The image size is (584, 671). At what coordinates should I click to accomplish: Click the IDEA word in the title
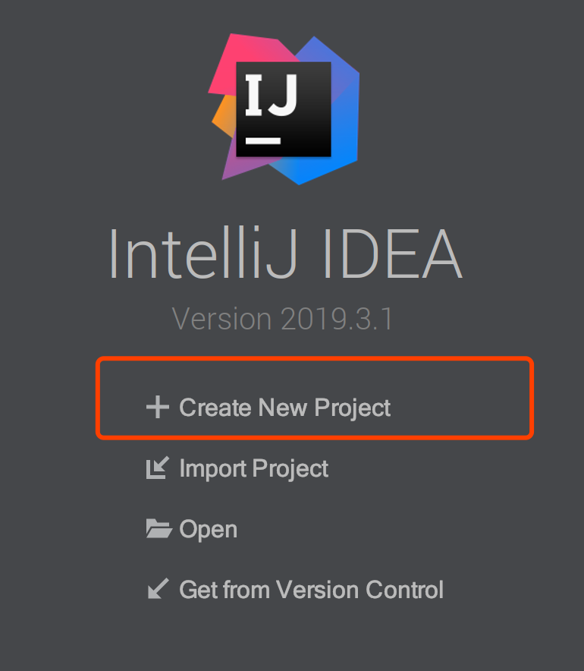point(394,254)
